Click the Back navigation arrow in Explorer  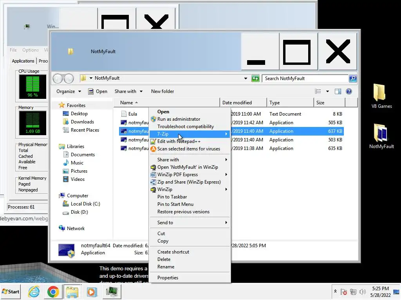pyautogui.click(x=58, y=78)
